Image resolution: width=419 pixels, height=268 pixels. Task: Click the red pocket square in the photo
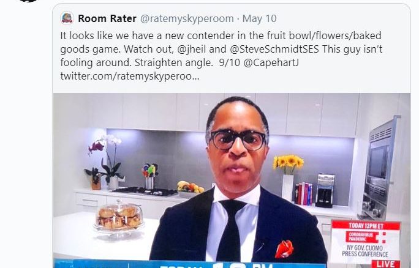(x=284, y=249)
